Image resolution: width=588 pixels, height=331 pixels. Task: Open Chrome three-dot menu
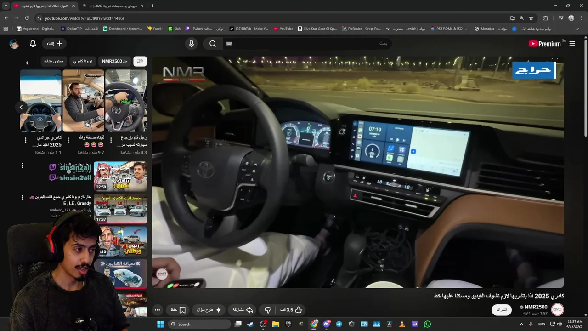[582, 18]
